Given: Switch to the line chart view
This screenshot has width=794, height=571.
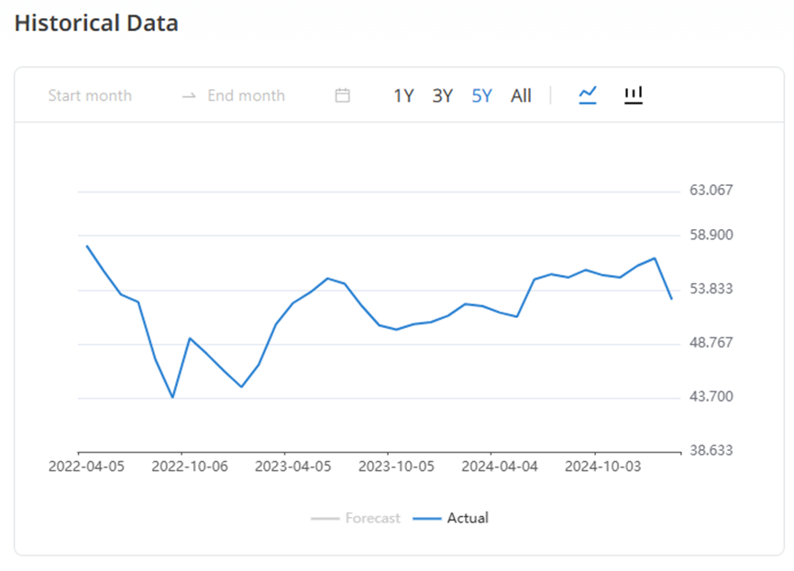Looking at the screenshot, I should click(588, 94).
